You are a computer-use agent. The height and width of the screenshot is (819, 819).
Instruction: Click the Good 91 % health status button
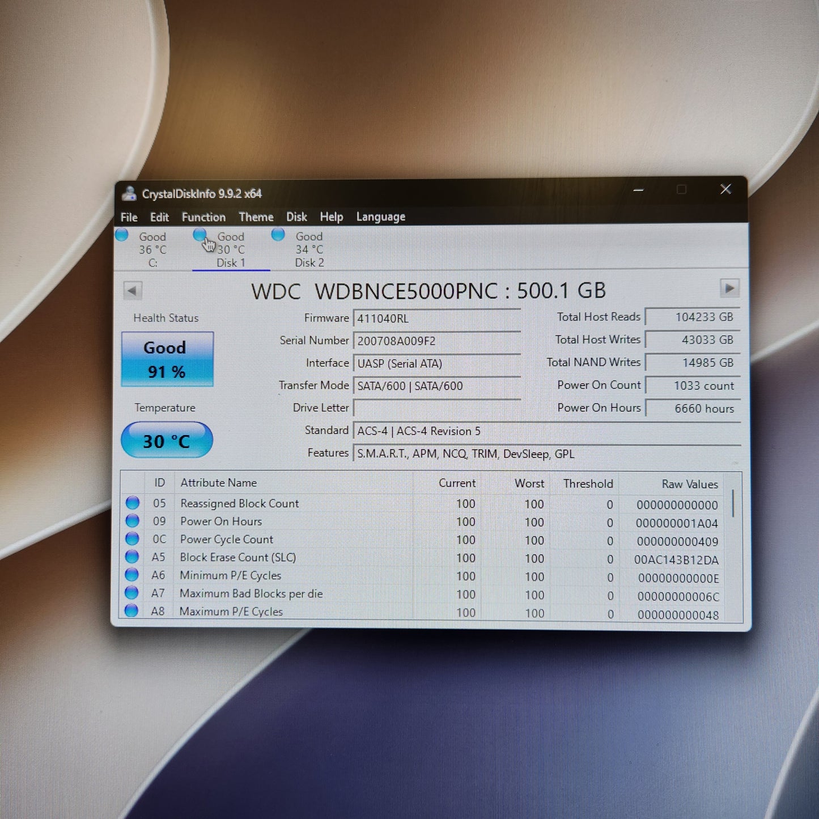pyautogui.click(x=167, y=359)
